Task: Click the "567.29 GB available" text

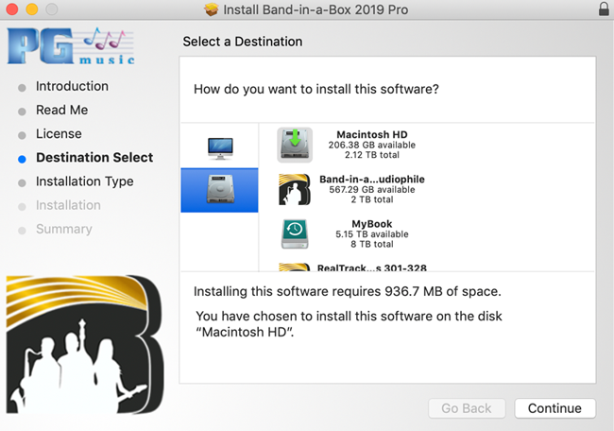Action: pyautogui.click(x=371, y=190)
